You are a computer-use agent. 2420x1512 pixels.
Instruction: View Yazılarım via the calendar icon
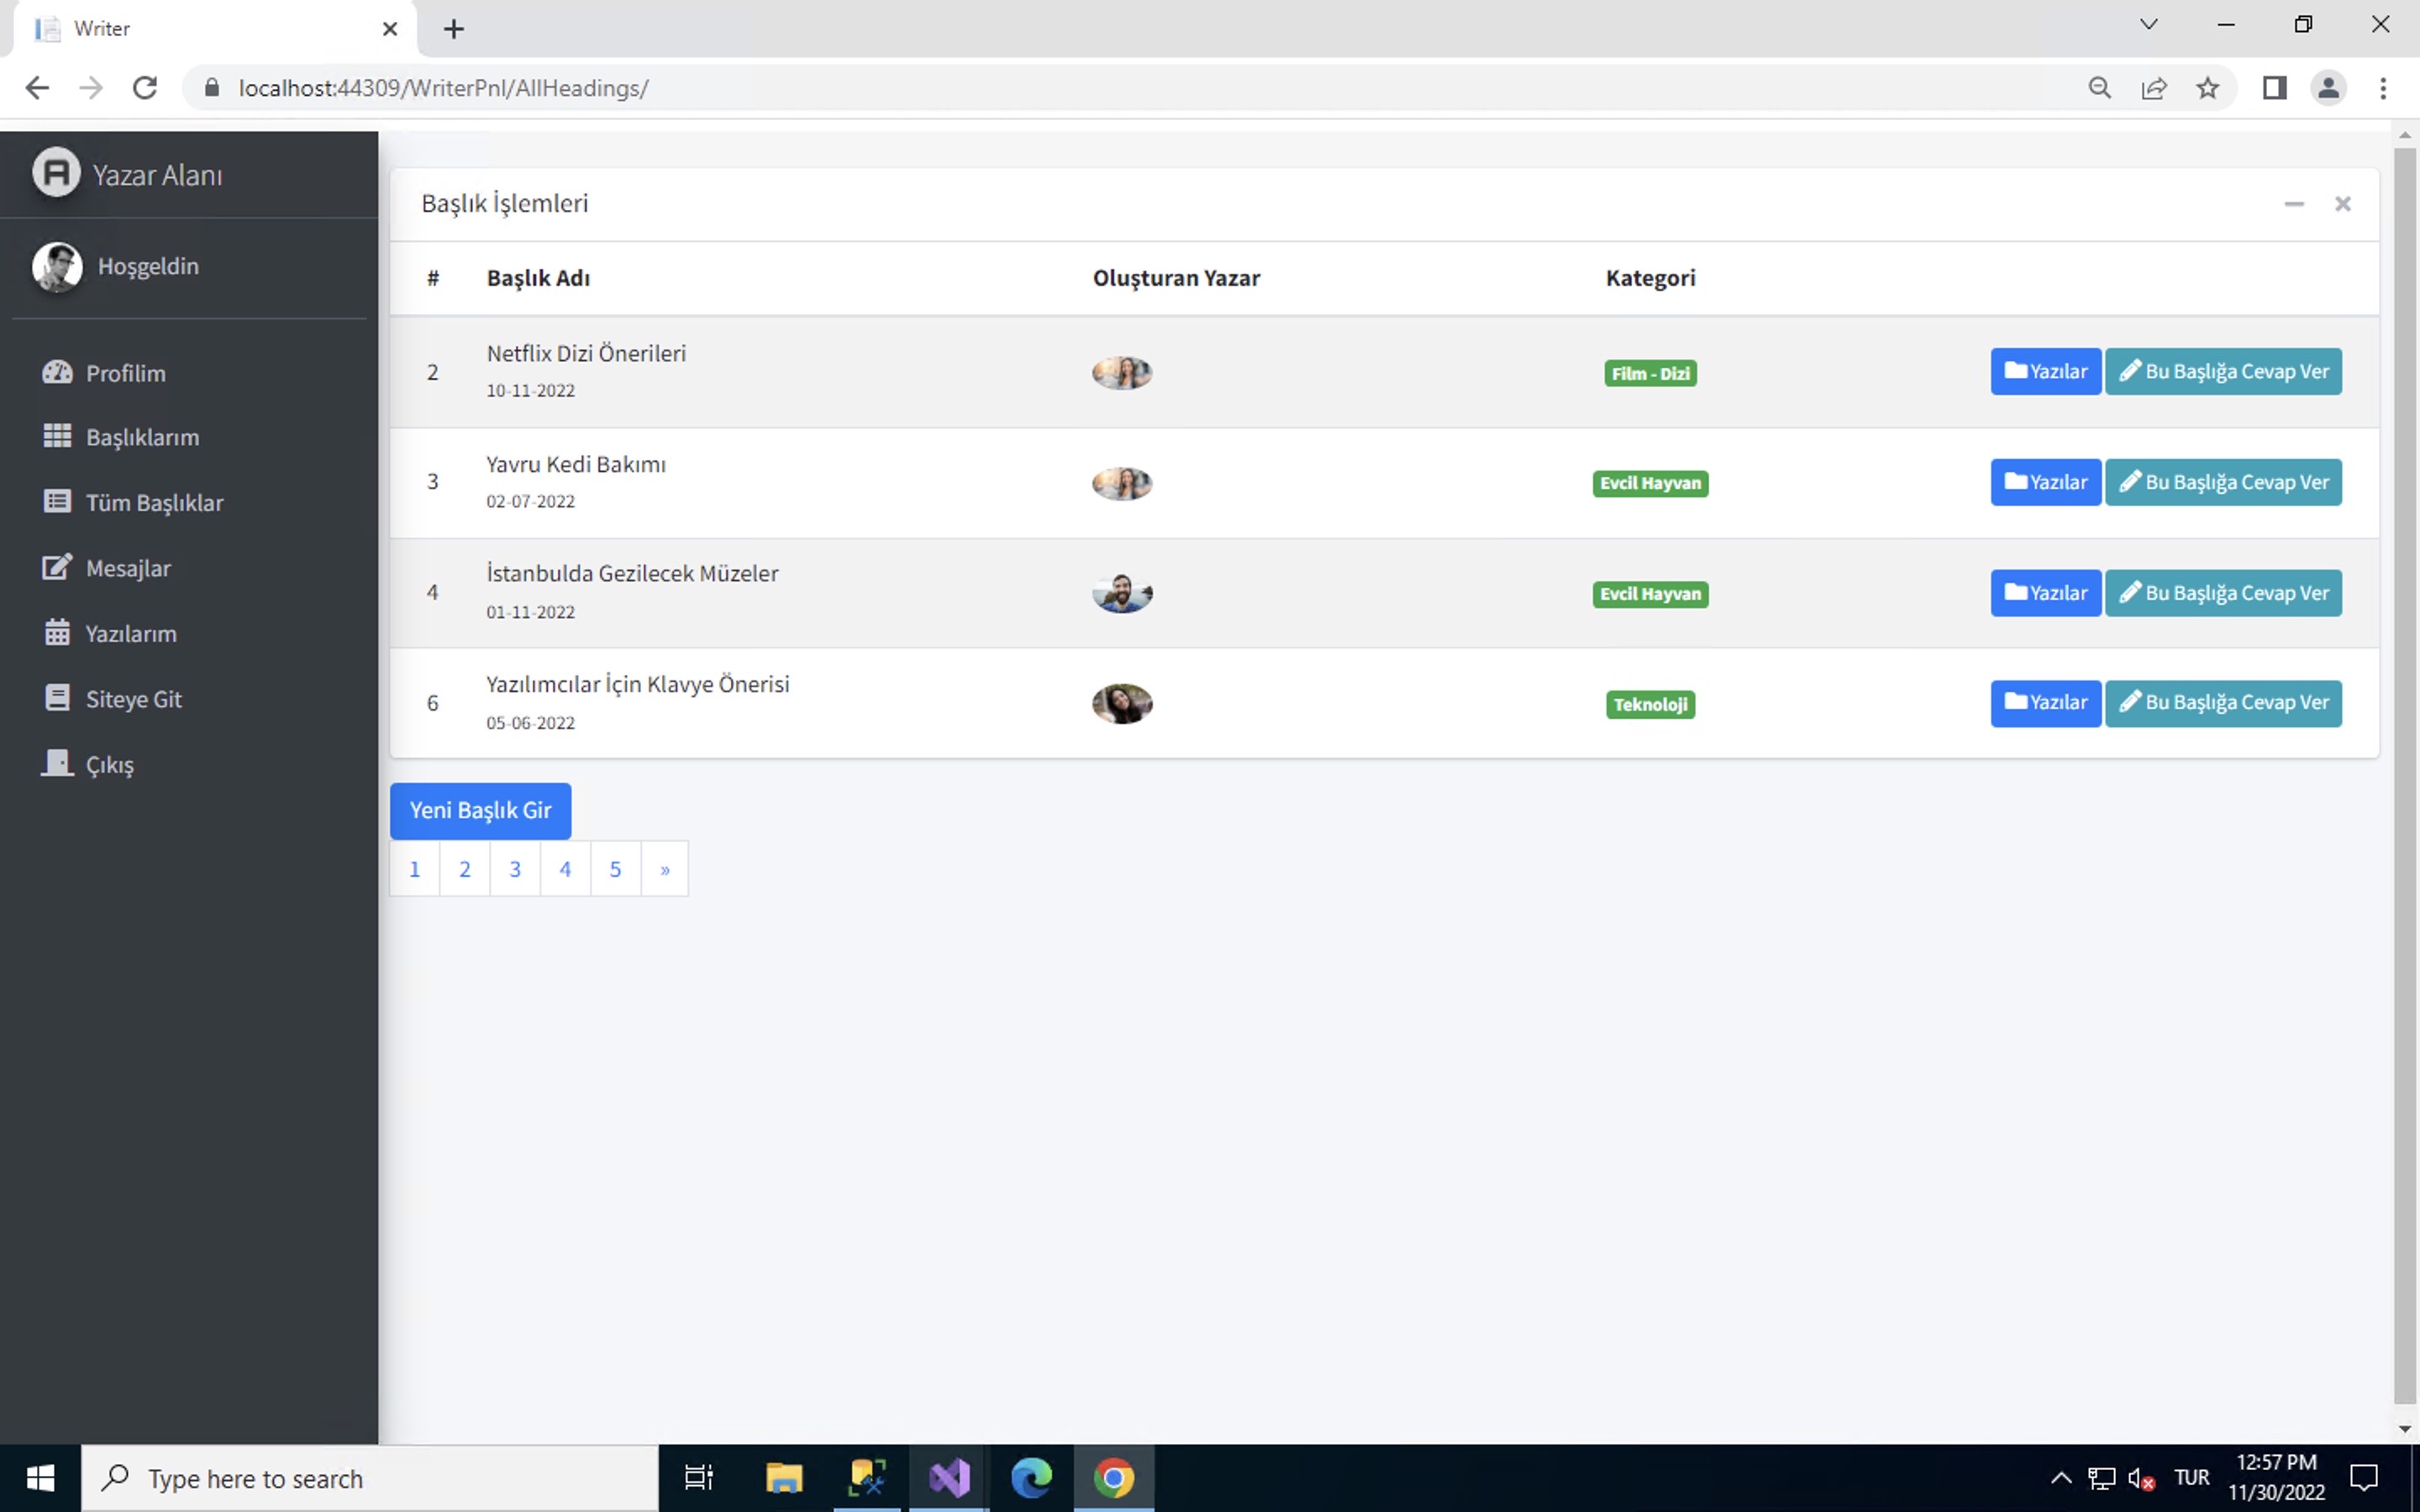pyautogui.click(x=57, y=631)
